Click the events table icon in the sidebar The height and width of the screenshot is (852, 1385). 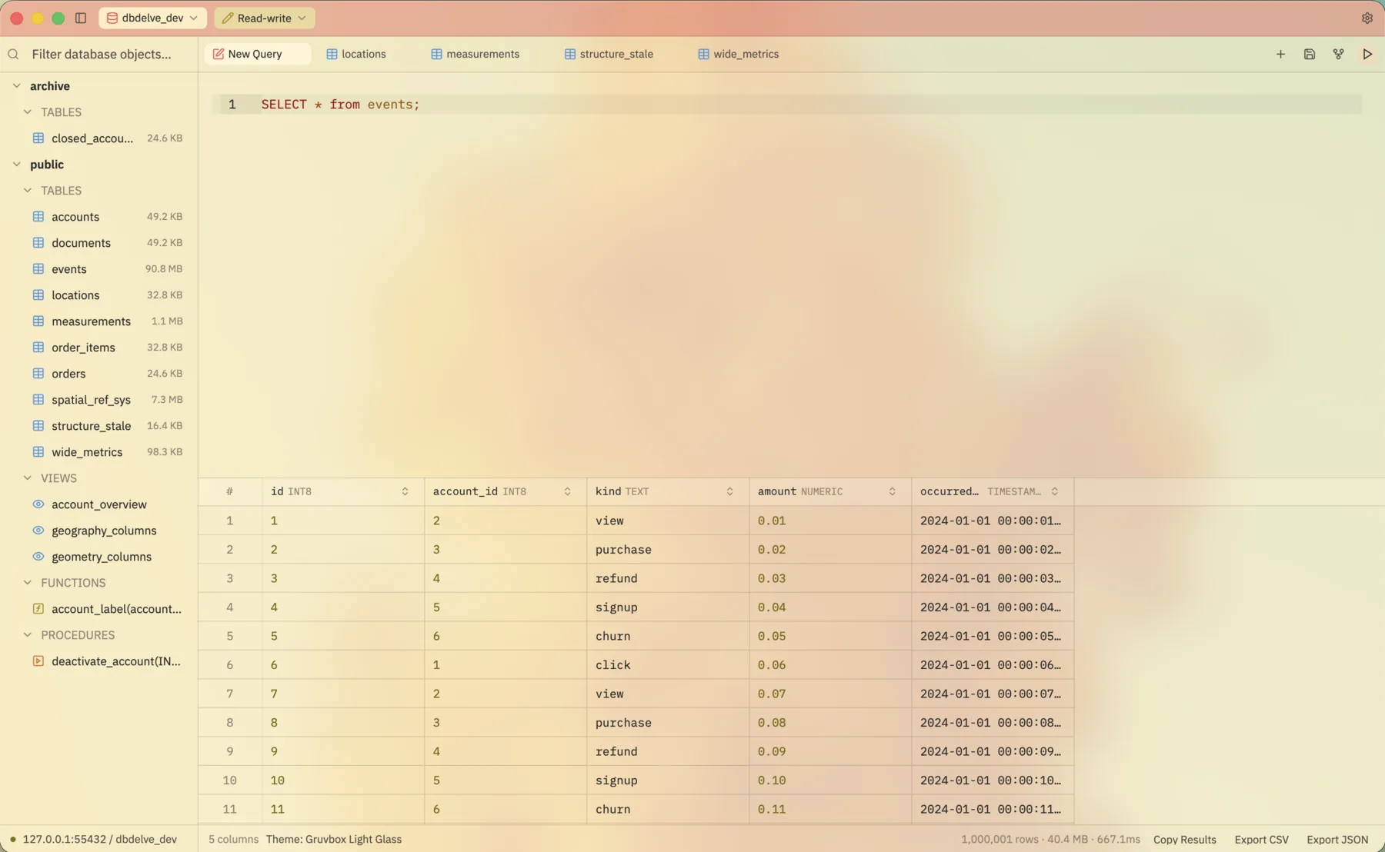tap(38, 268)
